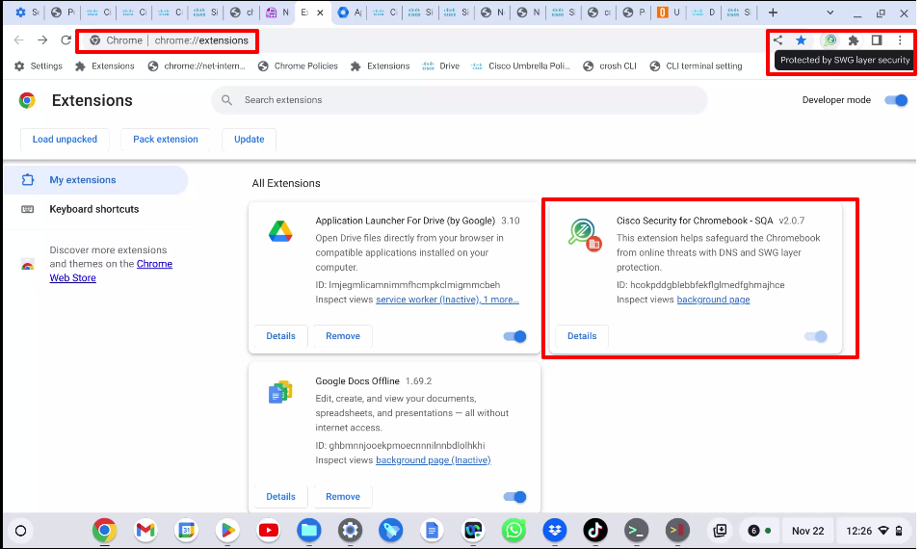Select Keyboard shortcuts in the sidebar
The image size is (922, 549).
tap(94, 209)
